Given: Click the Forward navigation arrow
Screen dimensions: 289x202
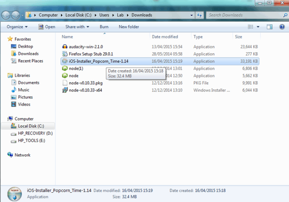Looking at the screenshot, I should (x=16, y=15).
